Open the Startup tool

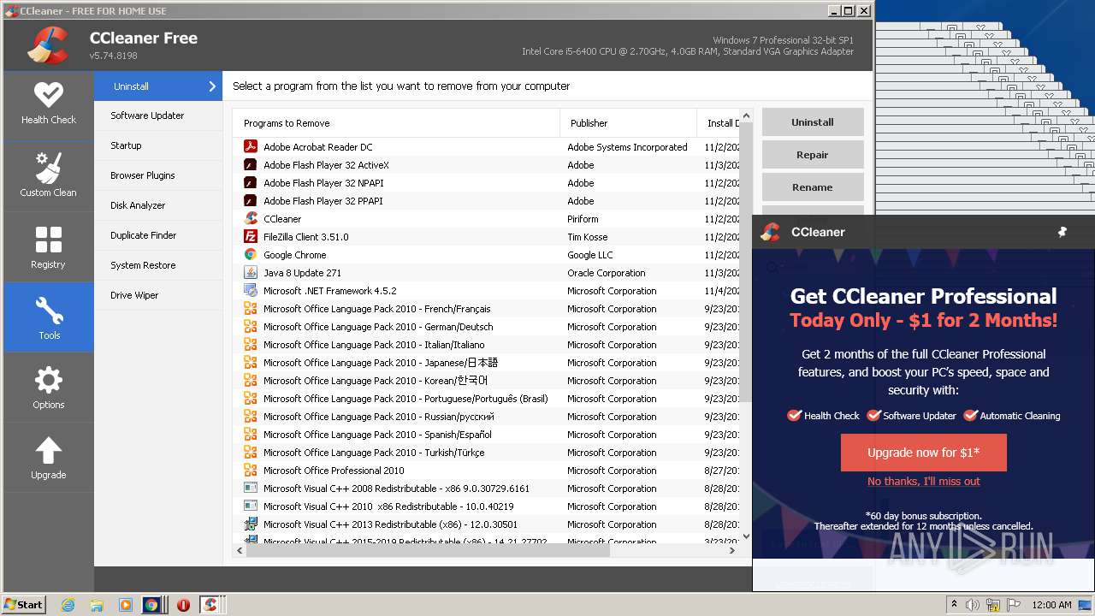pyautogui.click(x=158, y=145)
